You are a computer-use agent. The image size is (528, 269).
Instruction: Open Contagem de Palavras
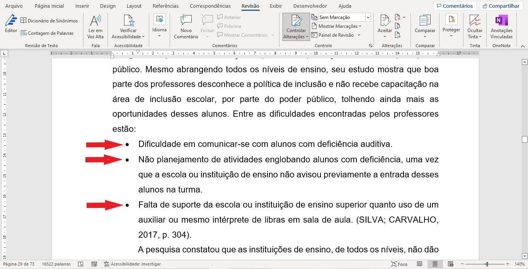(47, 33)
